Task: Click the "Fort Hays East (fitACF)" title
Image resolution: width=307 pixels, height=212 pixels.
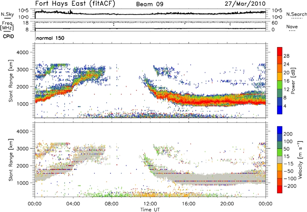Action: click(x=75, y=4)
